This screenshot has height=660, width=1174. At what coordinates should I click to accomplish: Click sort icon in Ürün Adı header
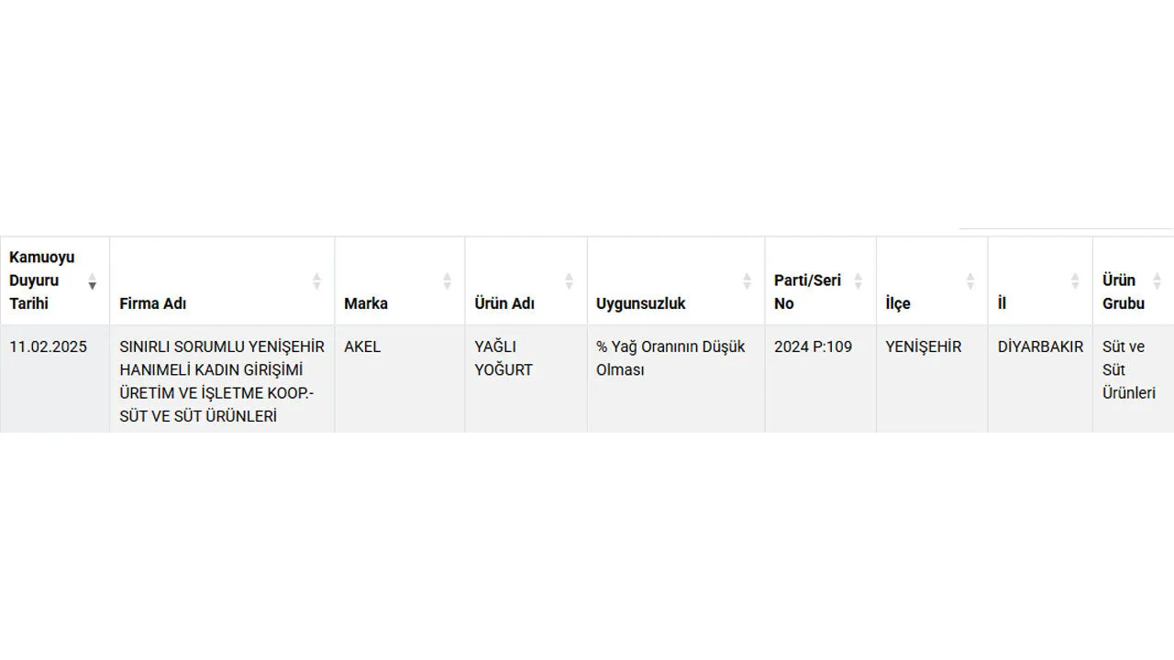569,280
